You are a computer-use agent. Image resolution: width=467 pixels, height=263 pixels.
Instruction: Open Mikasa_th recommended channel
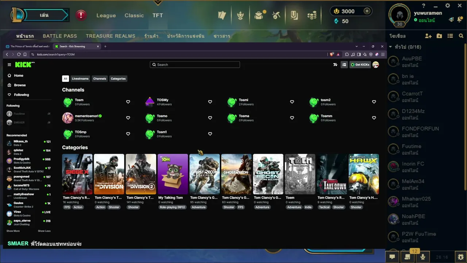coord(28,143)
